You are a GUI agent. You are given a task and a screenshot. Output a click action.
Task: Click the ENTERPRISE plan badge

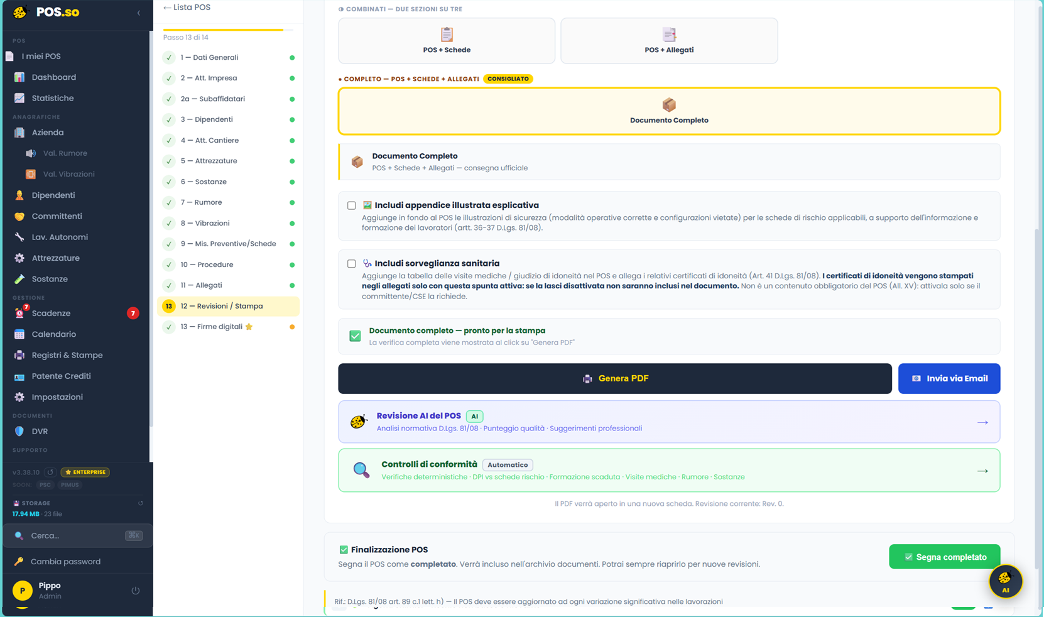point(85,472)
